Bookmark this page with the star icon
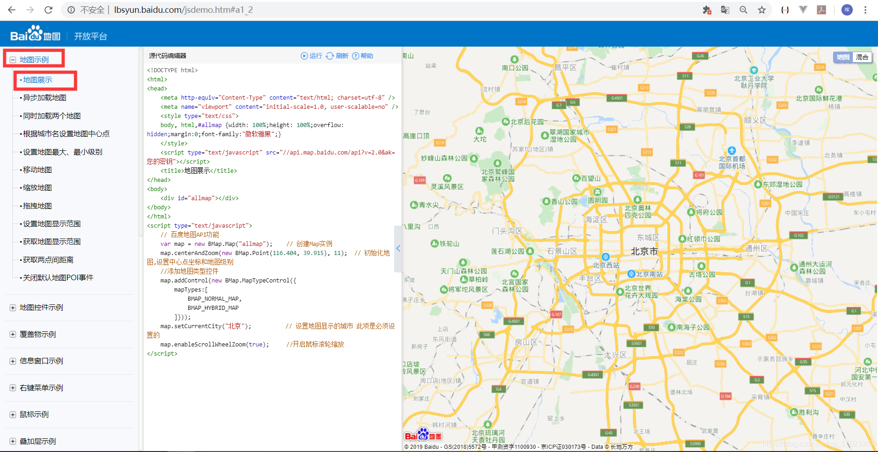878x452 pixels. click(x=762, y=10)
